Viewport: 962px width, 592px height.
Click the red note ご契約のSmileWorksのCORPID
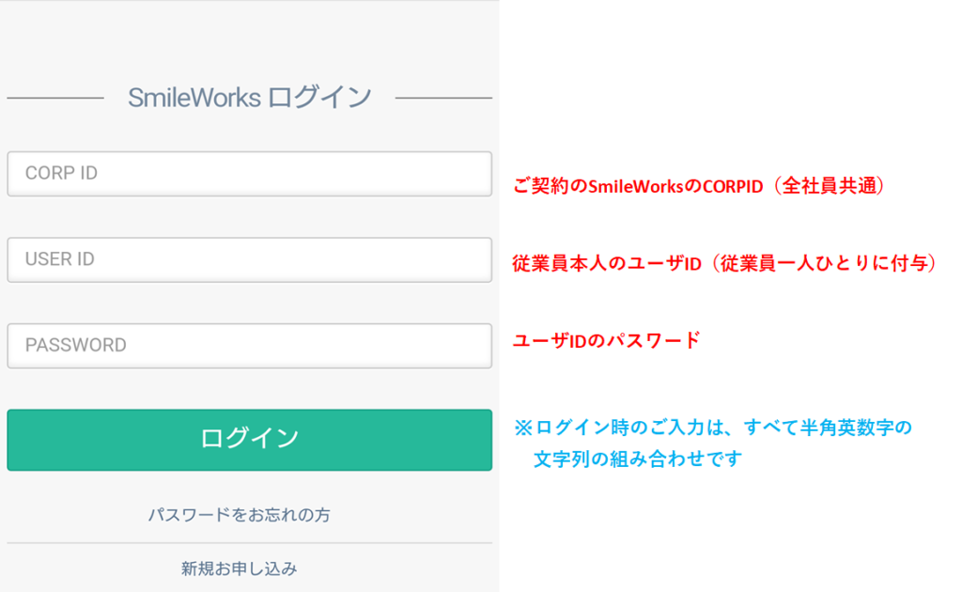[699, 185]
